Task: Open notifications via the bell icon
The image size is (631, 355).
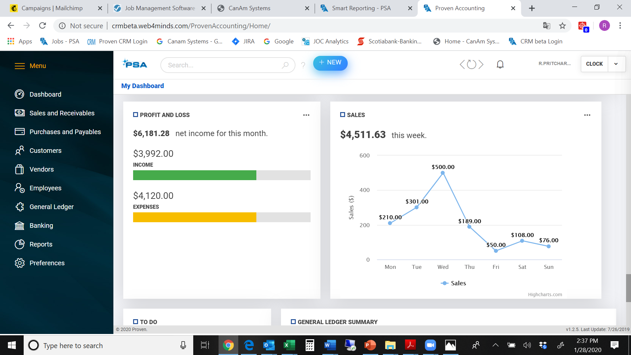Action: [x=500, y=64]
